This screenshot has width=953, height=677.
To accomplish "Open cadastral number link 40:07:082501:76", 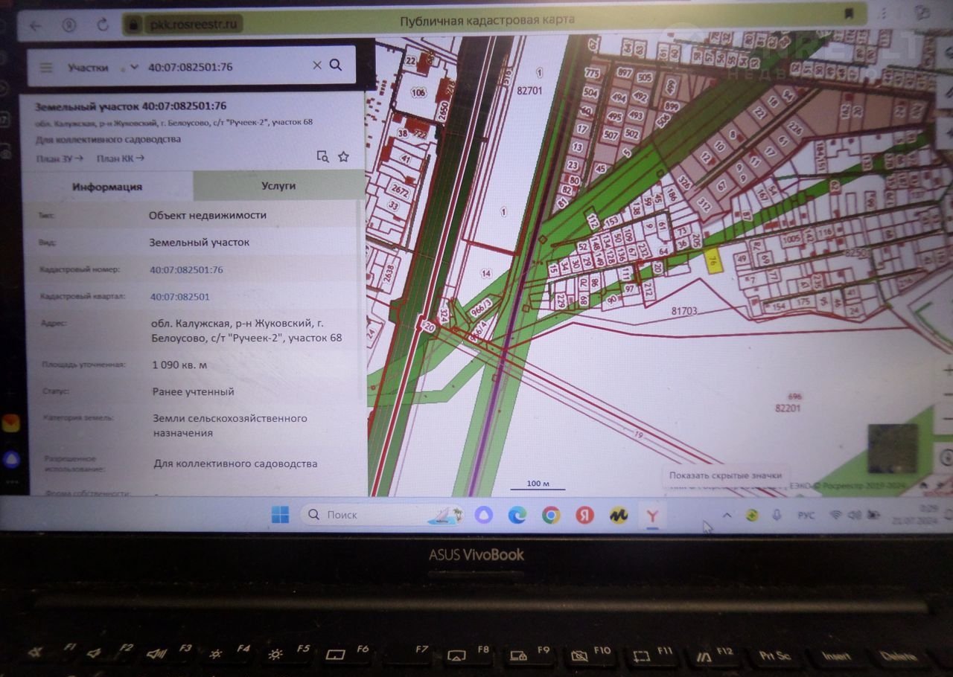I will [186, 269].
